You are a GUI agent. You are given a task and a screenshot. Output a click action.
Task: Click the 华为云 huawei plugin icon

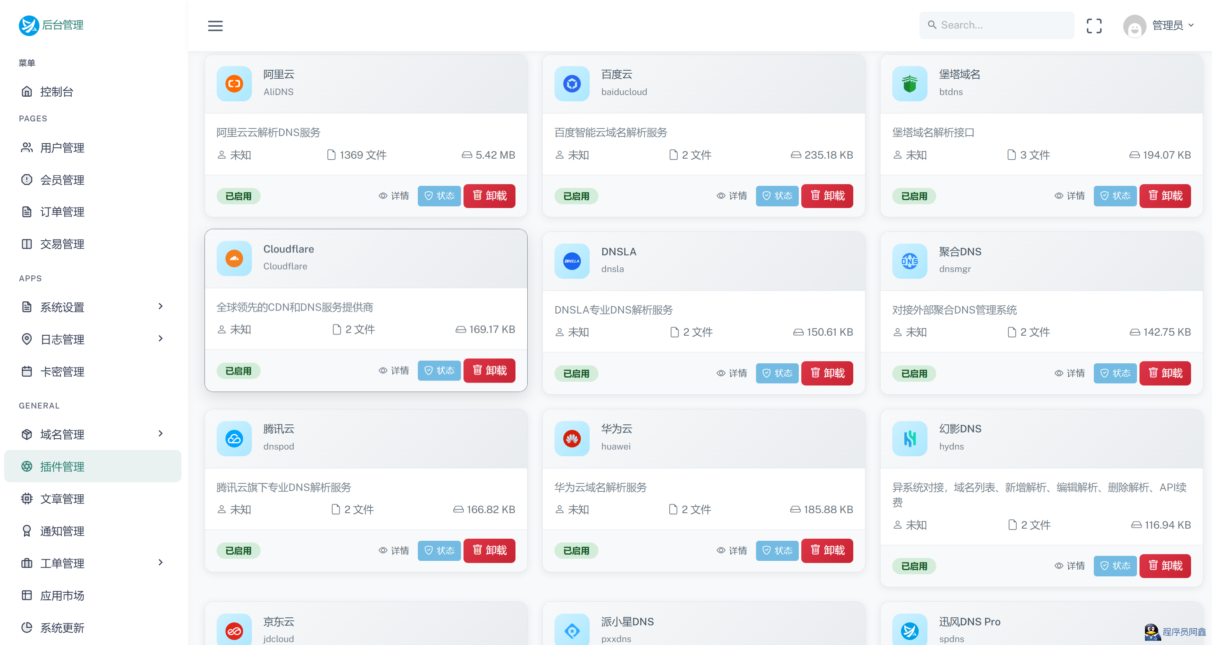[x=572, y=438]
